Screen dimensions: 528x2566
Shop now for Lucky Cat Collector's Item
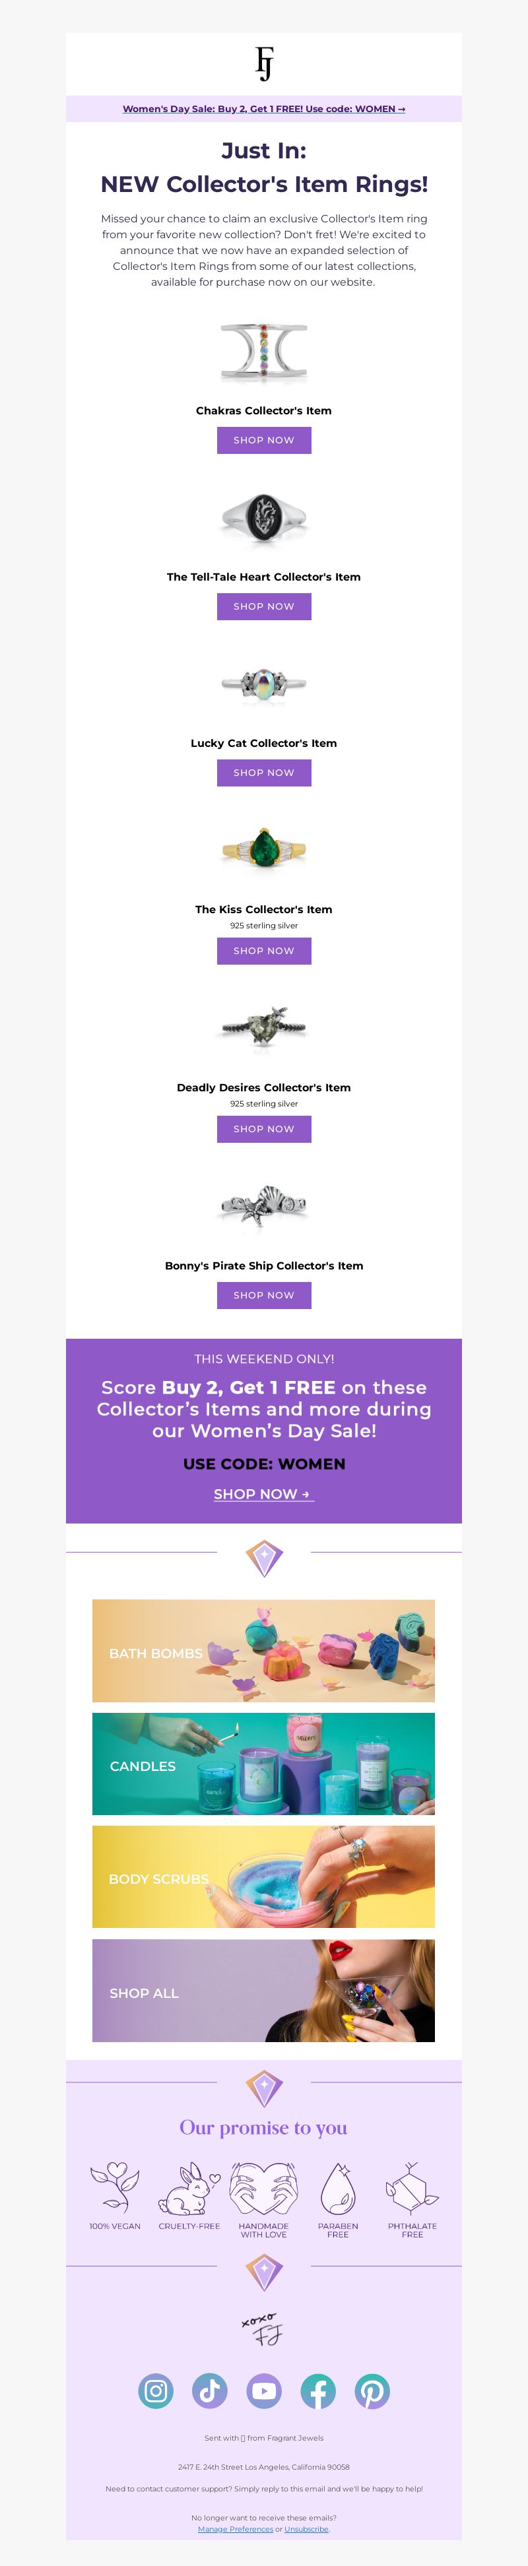coord(264,773)
